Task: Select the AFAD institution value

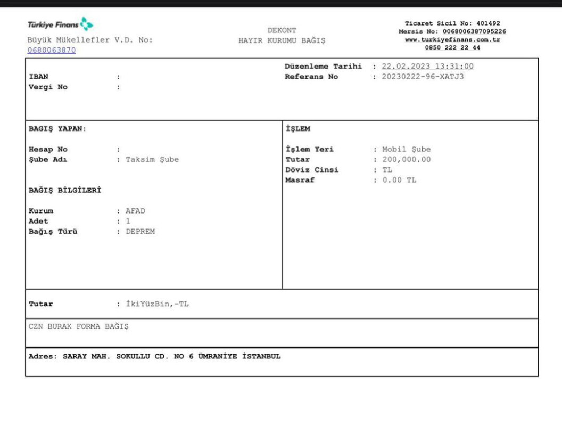Action: [136, 211]
